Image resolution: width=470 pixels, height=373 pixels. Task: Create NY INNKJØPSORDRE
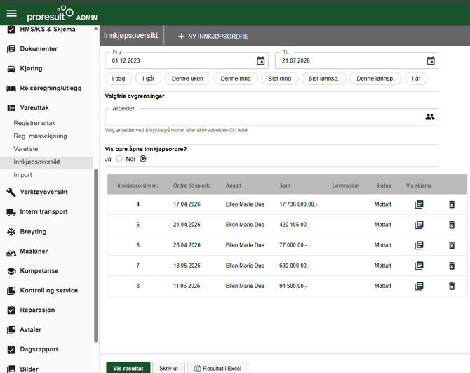(x=213, y=37)
